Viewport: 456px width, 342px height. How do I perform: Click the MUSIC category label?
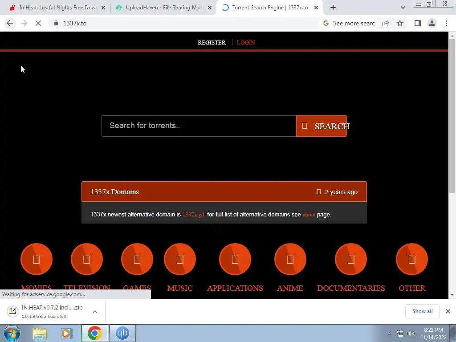click(x=180, y=288)
